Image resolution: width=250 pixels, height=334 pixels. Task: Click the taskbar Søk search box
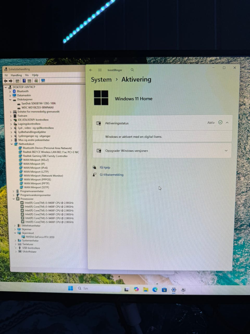tap(98, 288)
